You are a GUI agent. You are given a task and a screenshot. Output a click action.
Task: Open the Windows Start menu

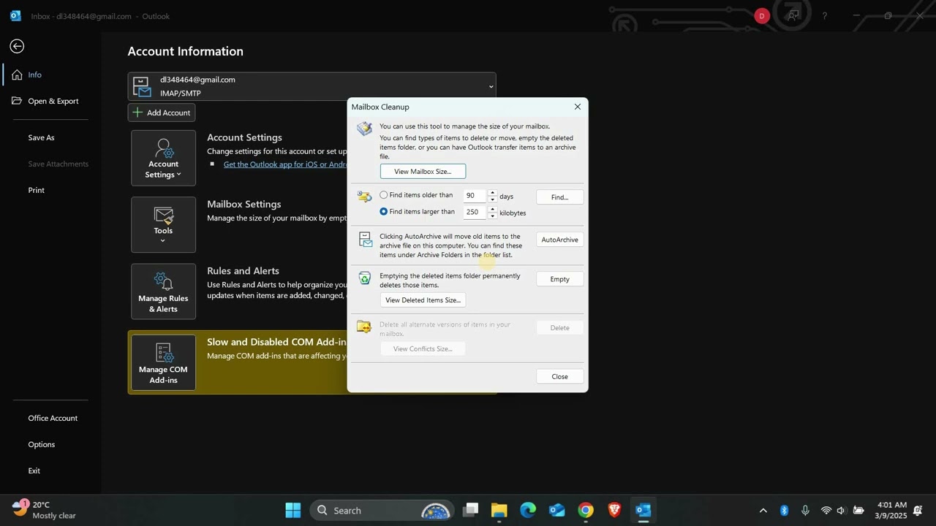click(293, 510)
